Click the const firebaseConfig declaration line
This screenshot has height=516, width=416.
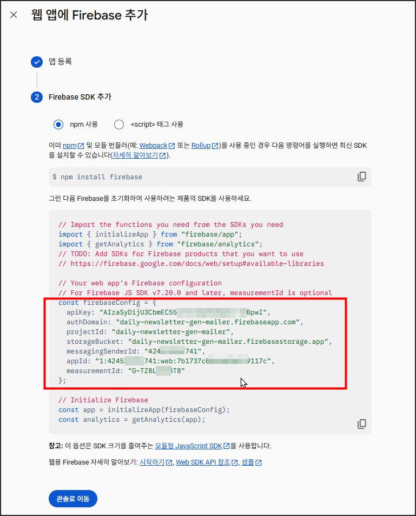click(108, 303)
